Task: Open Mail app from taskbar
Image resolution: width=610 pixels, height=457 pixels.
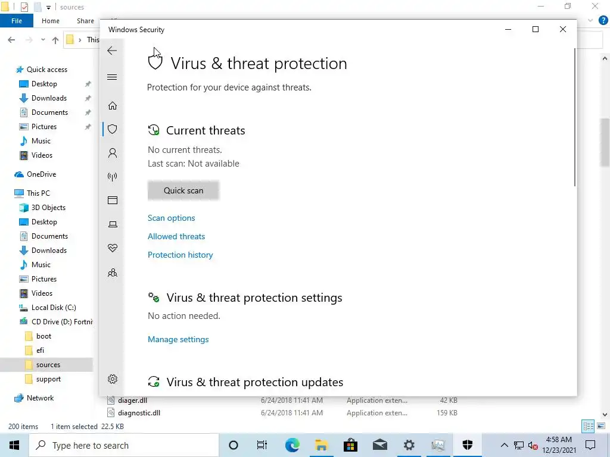Action: 379,445
